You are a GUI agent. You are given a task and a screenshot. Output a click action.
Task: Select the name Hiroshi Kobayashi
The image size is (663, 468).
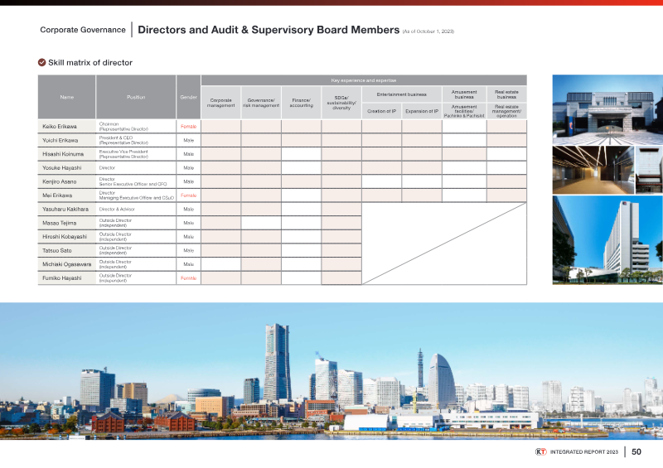pyautogui.click(x=65, y=237)
